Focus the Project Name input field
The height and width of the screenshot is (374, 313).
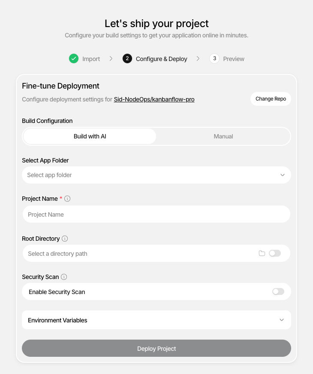click(156, 215)
